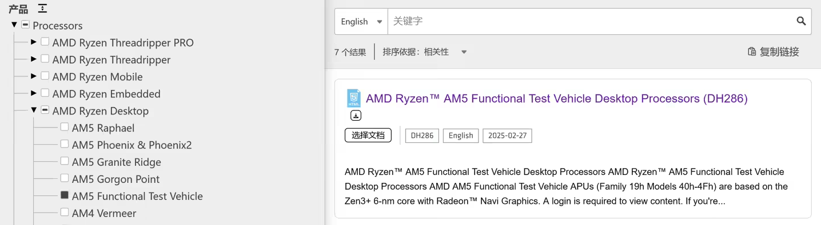Image resolution: width=821 pixels, height=225 pixels.
Task: Toggle the Processors checkbox
Action: pyautogui.click(x=25, y=24)
